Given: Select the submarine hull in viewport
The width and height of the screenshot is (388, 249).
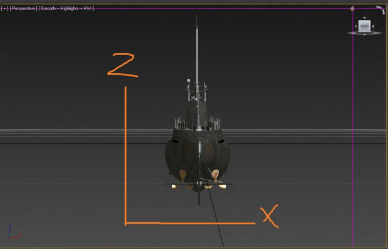Looking at the screenshot, I should [198, 158].
